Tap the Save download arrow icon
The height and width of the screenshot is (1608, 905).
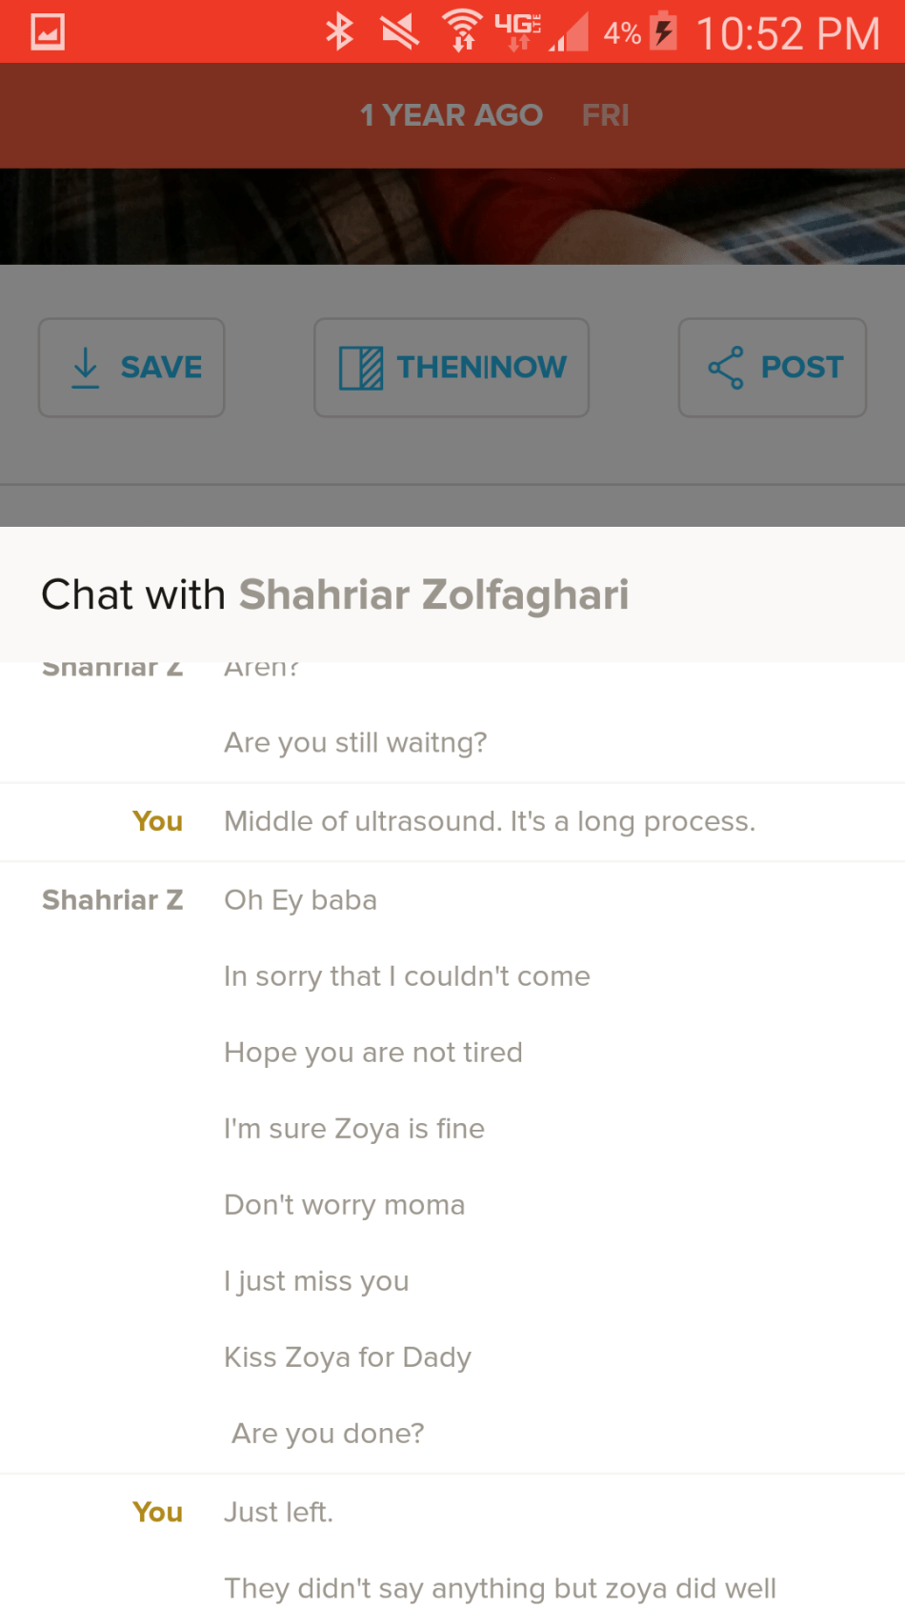click(86, 368)
